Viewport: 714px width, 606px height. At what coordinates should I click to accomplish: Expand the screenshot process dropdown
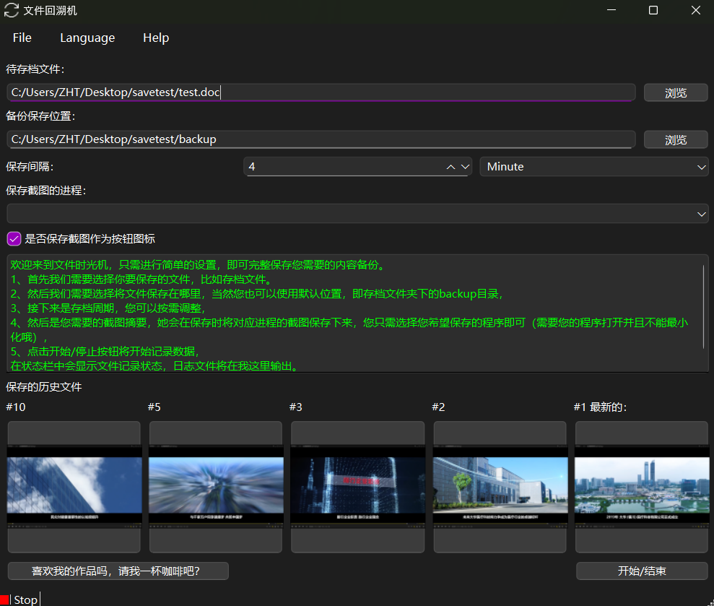(x=357, y=214)
